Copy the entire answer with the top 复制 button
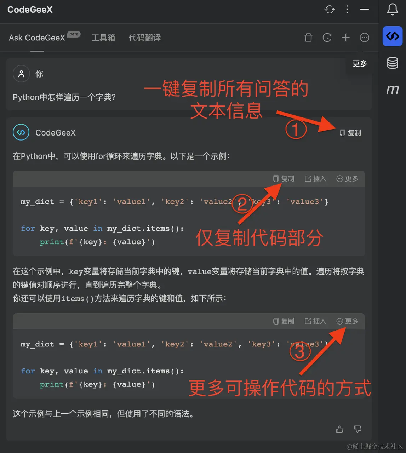 click(350, 133)
